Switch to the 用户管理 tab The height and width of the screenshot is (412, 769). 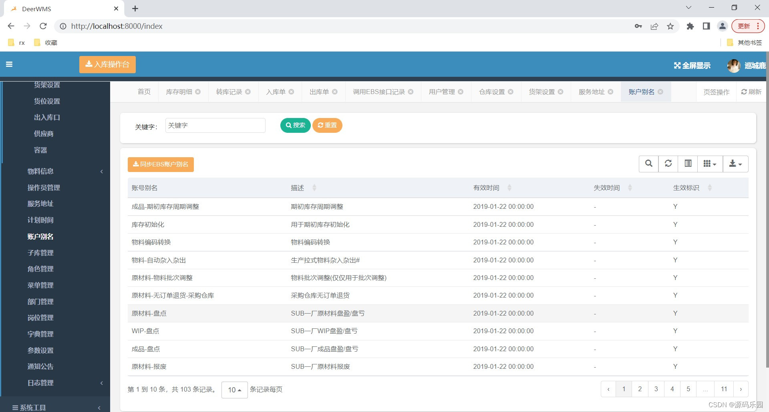442,92
